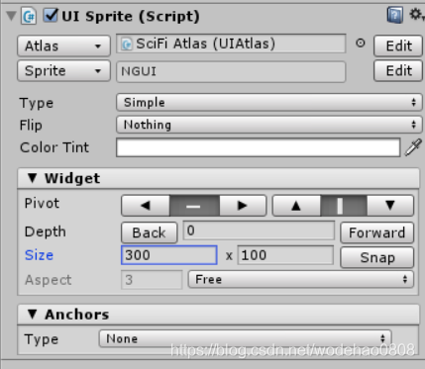Set pivot to bottom with arrow
The height and width of the screenshot is (369, 425).
[390, 206]
